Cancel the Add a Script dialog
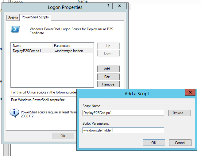The image size is (201, 156). [x=180, y=143]
